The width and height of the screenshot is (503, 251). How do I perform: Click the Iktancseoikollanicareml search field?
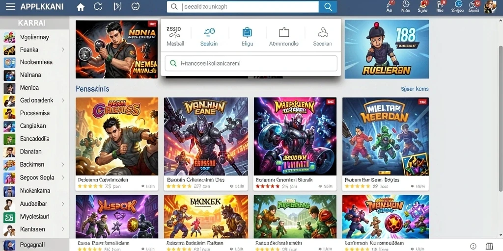pos(251,63)
